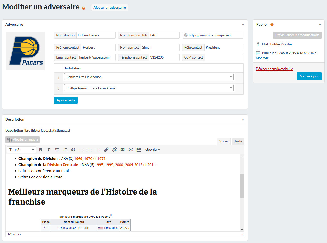
Task: Click the 25 279 points cell
Action: pos(125,228)
